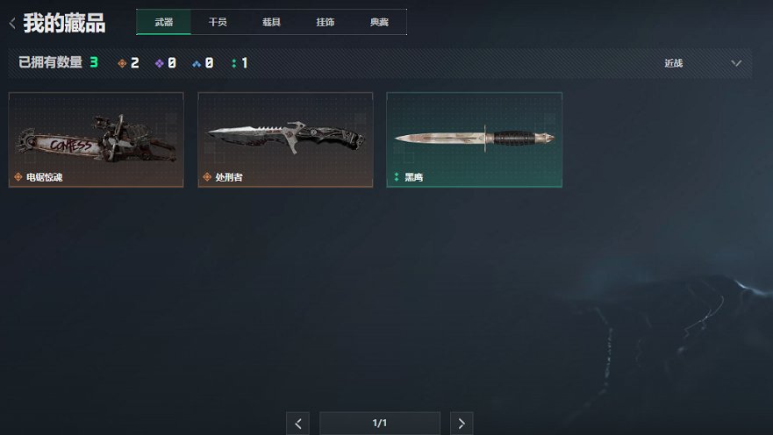The height and width of the screenshot is (435, 773).
Task: Go back using the arrow beside 我的藏品
Action: point(12,23)
